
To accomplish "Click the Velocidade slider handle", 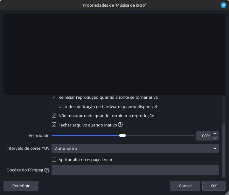I will click(x=122, y=135).
